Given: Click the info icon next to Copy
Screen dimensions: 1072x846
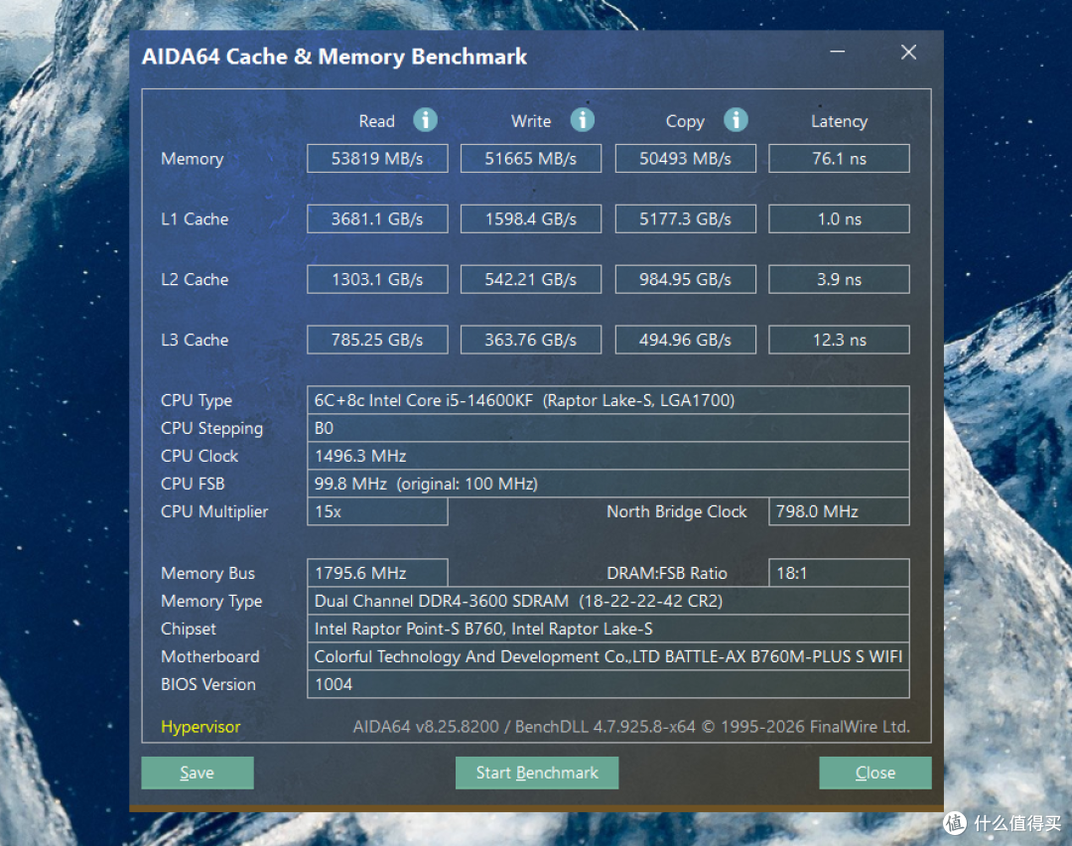Looking at the screenshot, I should pyautogui.click(x=736, y=120).
